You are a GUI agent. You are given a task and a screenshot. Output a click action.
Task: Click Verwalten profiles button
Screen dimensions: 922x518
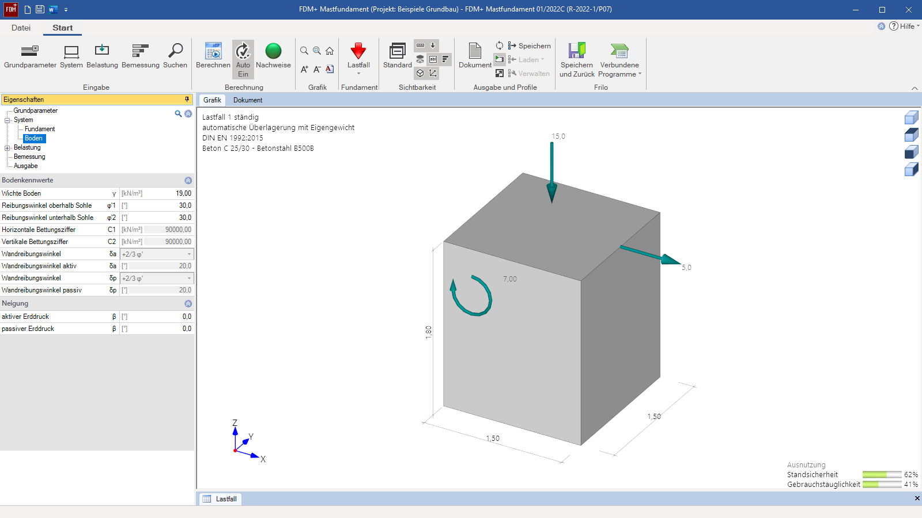(x=528, y=73)
